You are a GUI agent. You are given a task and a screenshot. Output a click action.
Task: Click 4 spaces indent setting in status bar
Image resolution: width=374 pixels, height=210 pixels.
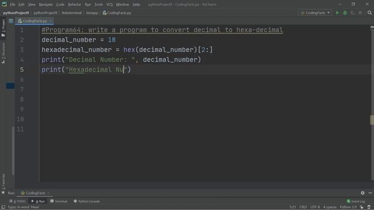click(330, 207)
